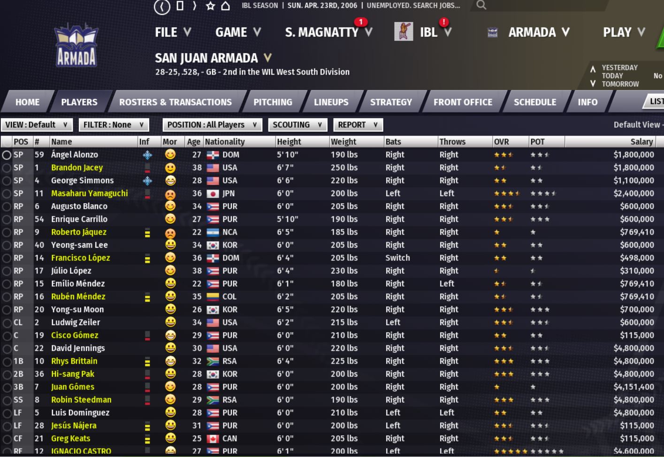The height and width of the screenshot is (457, 664).
Task: Go back with the left arrow icon
Action: click(162, 7)
